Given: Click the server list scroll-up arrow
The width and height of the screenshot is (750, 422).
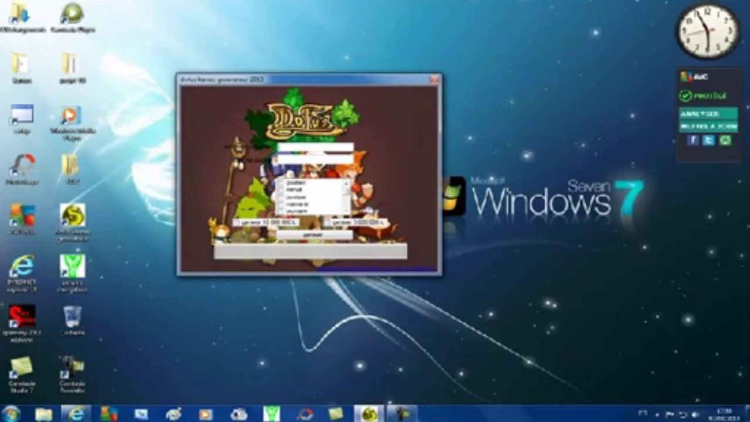Looking at the screenshot, I should coord(347,183).
